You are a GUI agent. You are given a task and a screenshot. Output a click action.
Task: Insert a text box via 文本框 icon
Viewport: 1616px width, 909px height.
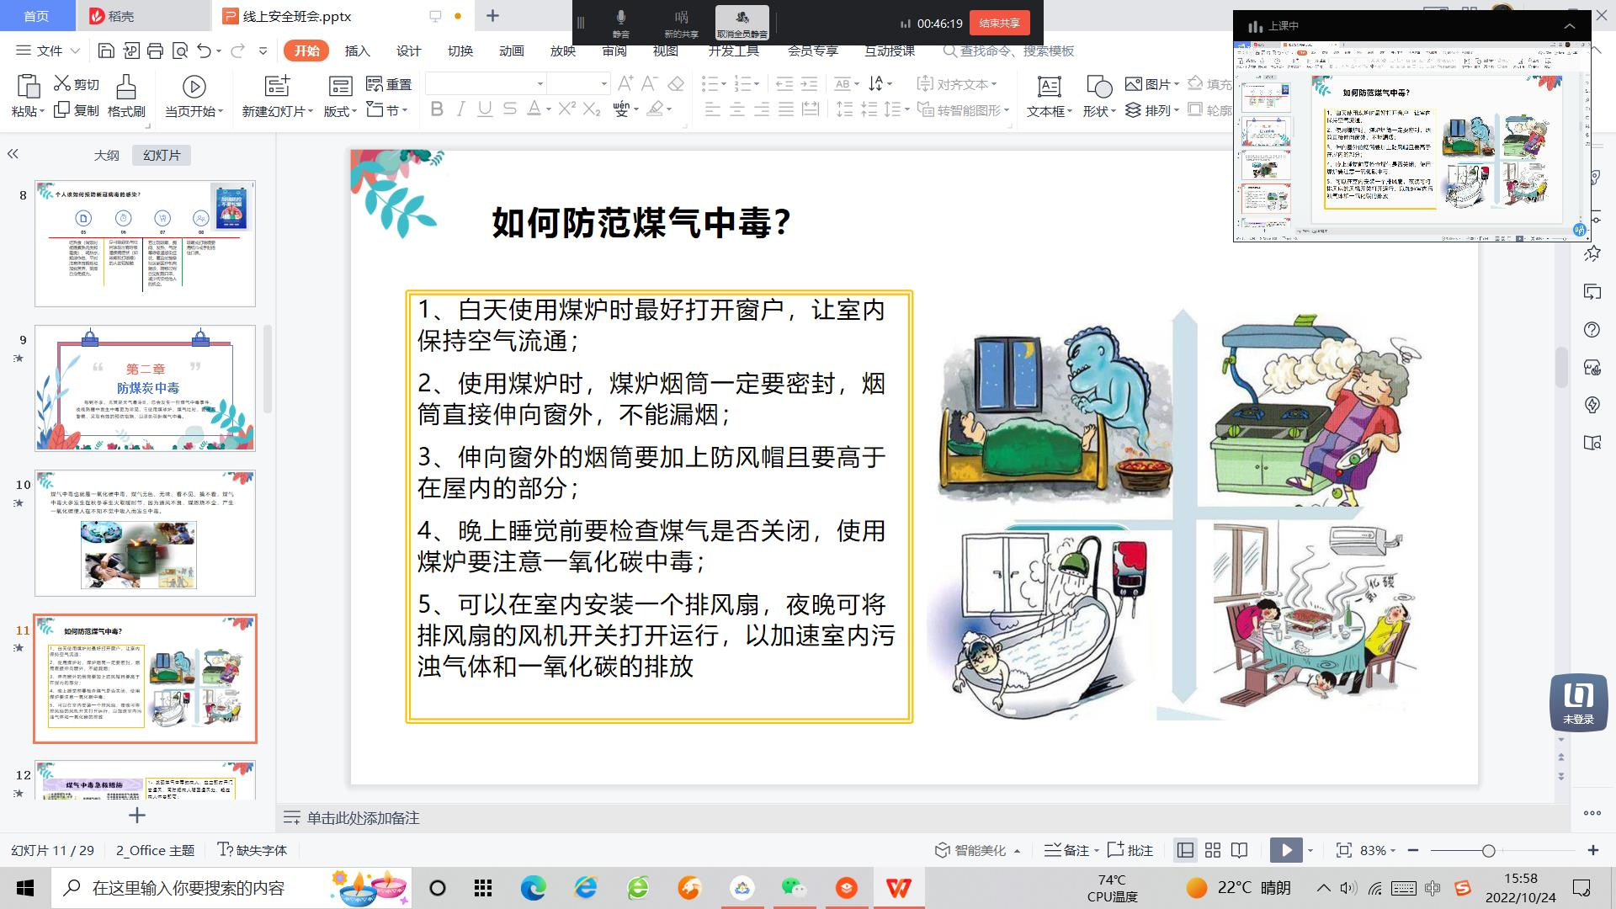pos(1047,95)
